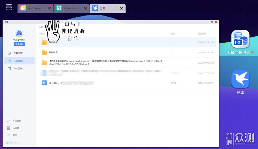258x149 pixels.
Task: Open the 我的资源 folder
Action: [128, 52]
